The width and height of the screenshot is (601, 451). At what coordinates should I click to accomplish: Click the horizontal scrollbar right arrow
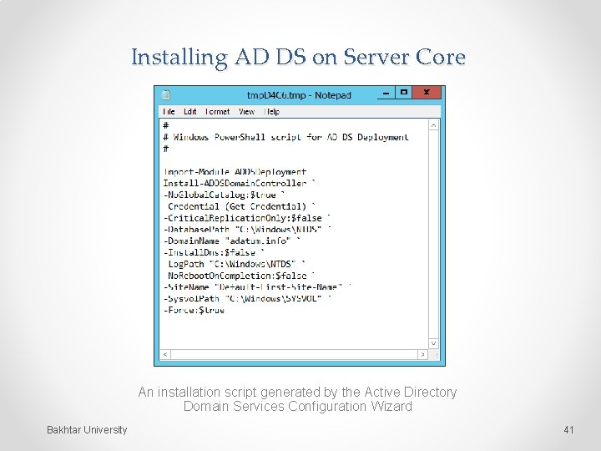point(422,354)
